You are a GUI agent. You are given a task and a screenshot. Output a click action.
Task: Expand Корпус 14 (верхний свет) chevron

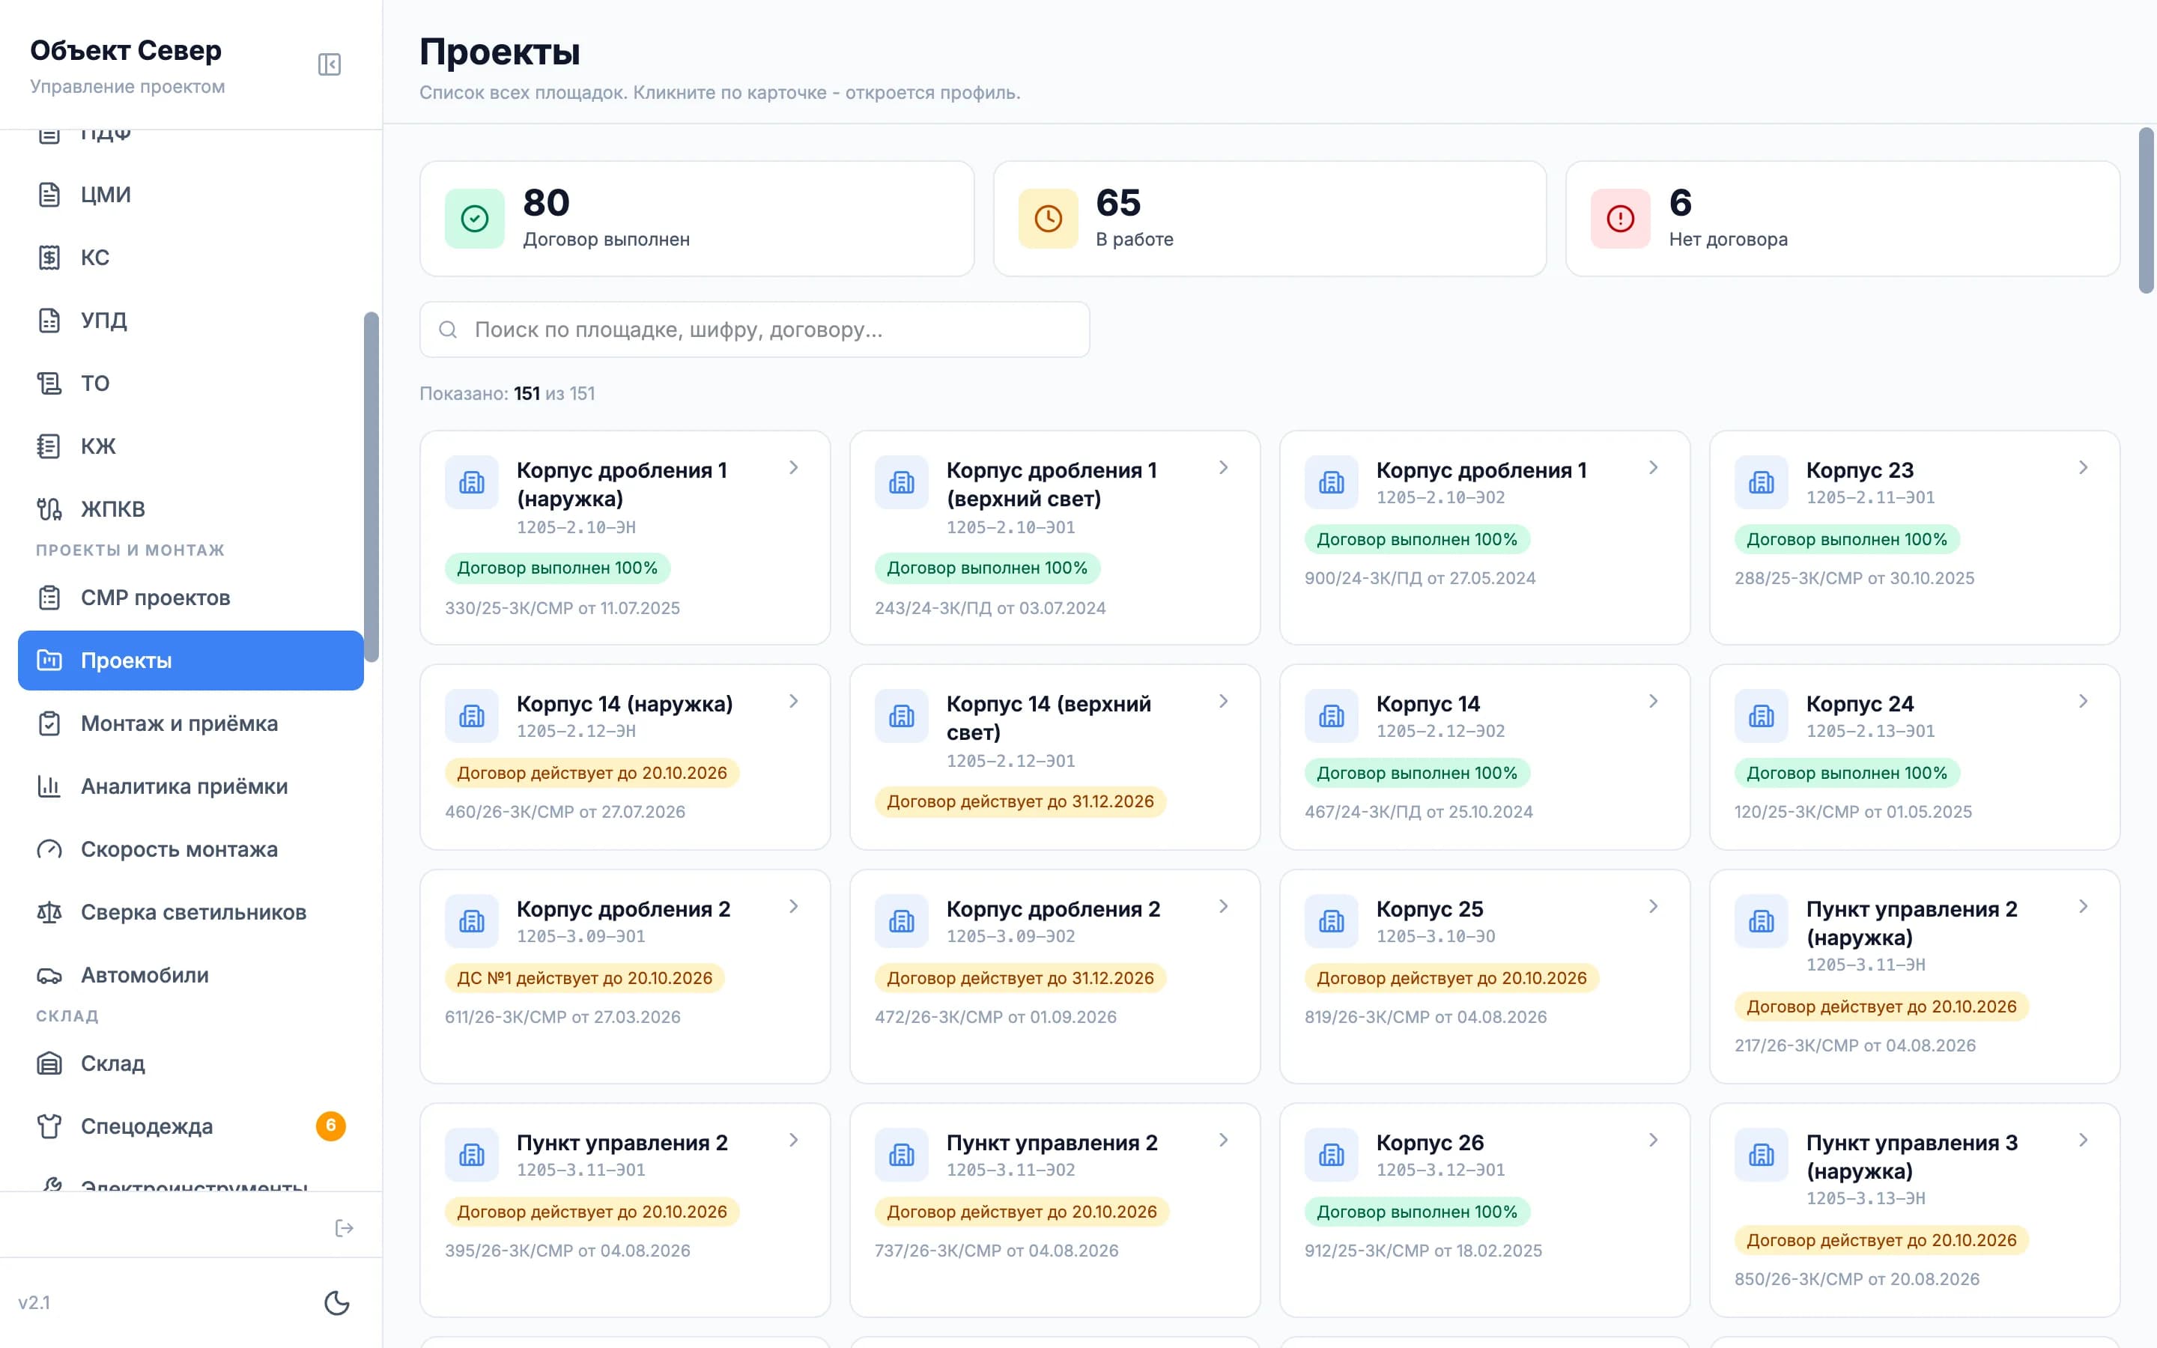click(x=1223, y=702)
